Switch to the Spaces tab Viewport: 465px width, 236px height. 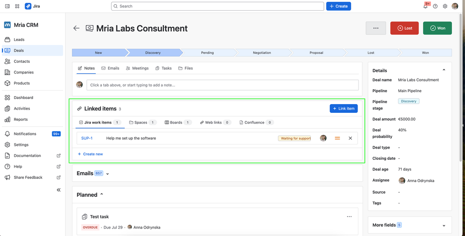[x=143, y=122]
